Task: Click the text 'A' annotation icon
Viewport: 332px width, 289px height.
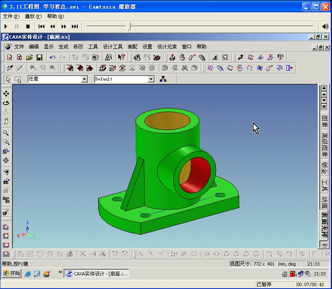Action: pos(215,57)
